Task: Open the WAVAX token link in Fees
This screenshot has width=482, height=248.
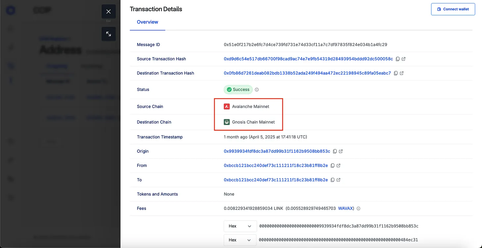Action: coord(345,208)
